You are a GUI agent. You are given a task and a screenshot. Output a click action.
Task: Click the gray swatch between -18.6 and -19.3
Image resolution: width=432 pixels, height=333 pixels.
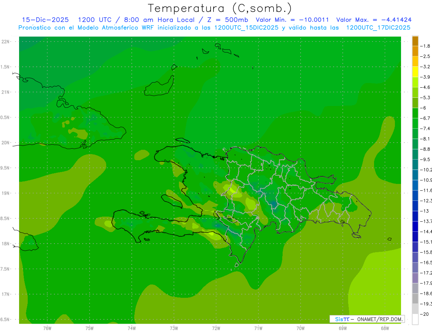415,299
